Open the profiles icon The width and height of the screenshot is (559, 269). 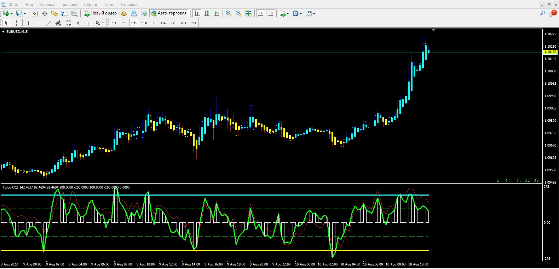[x=19, y=13]
